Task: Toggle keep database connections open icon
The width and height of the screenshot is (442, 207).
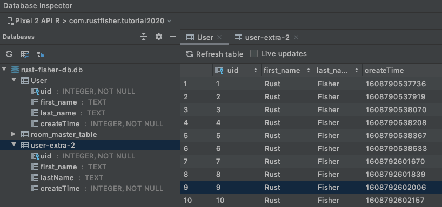Action: point(41,54)
